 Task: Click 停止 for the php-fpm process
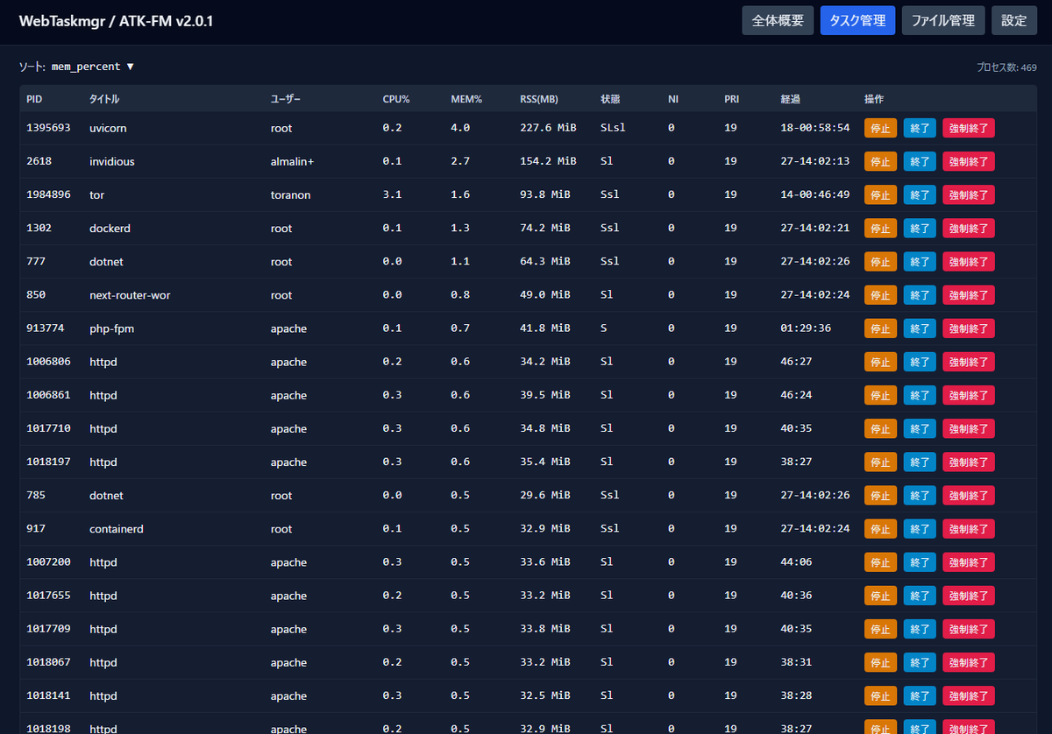pos(880,328)
